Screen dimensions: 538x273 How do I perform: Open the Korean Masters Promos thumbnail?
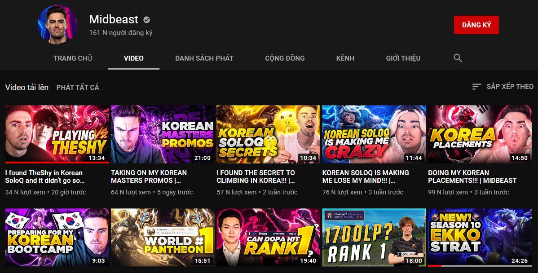click(x=163, y=134)
